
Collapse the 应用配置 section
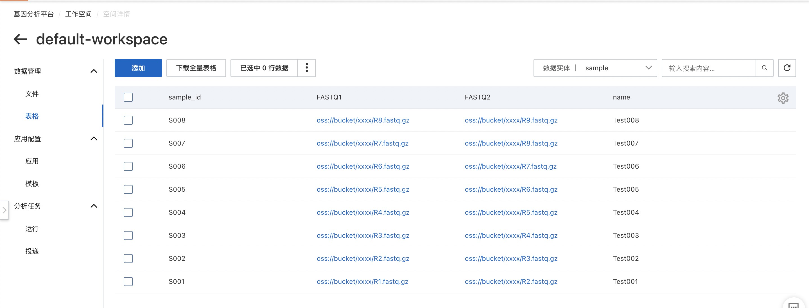click(94, 139)
